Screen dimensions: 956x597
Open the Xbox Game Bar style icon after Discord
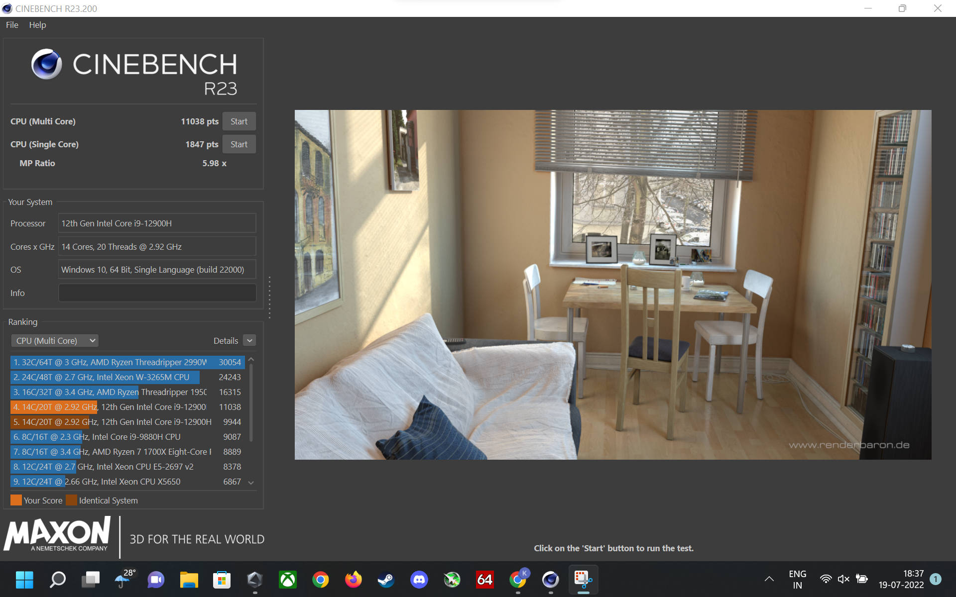452,580
